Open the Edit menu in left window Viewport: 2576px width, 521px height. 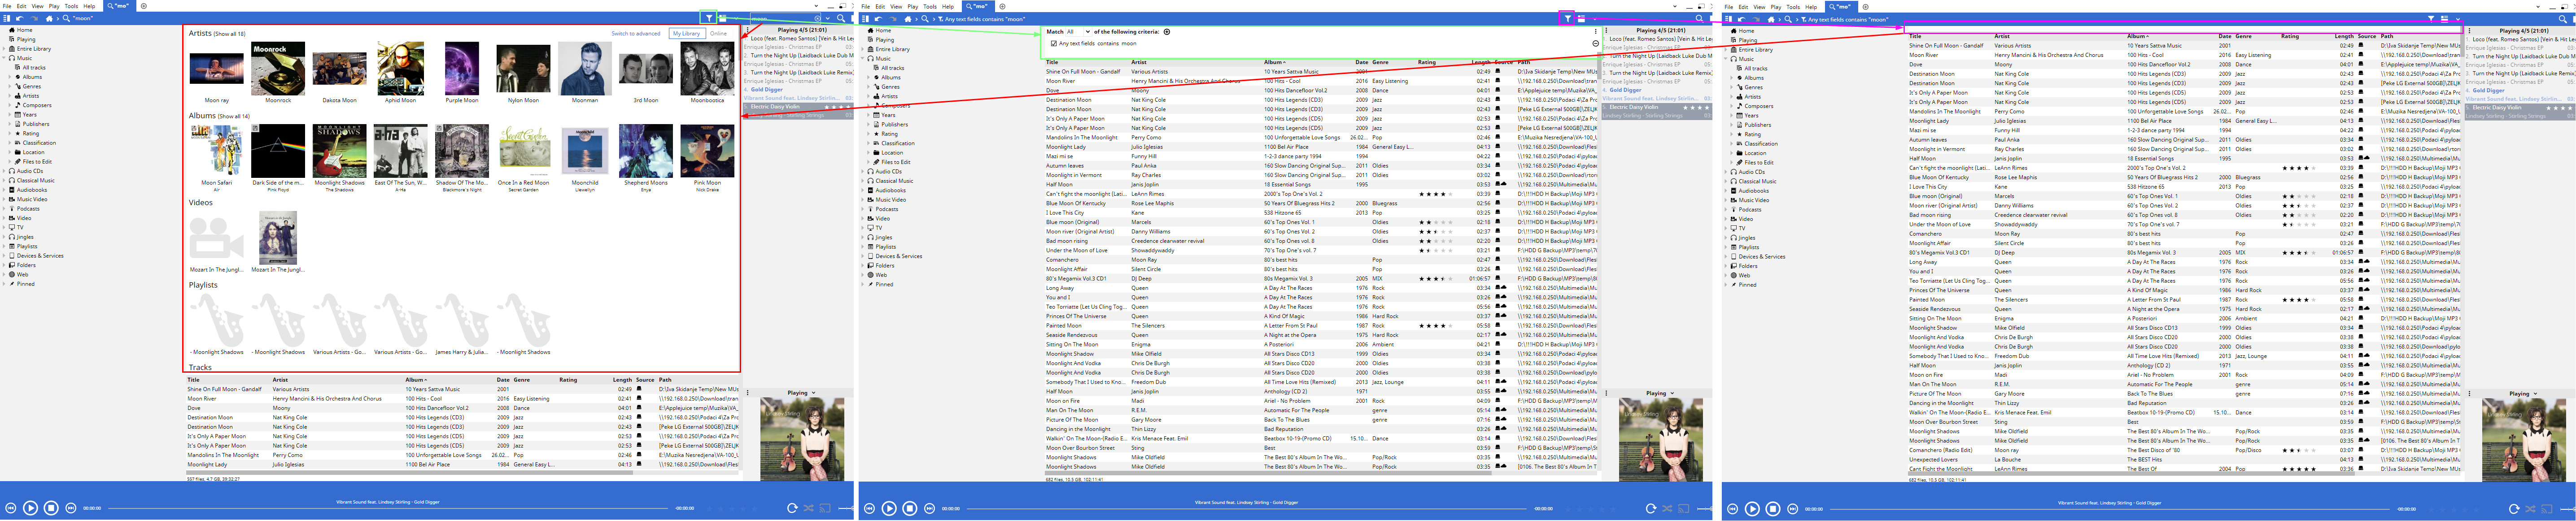click(21, 6)
